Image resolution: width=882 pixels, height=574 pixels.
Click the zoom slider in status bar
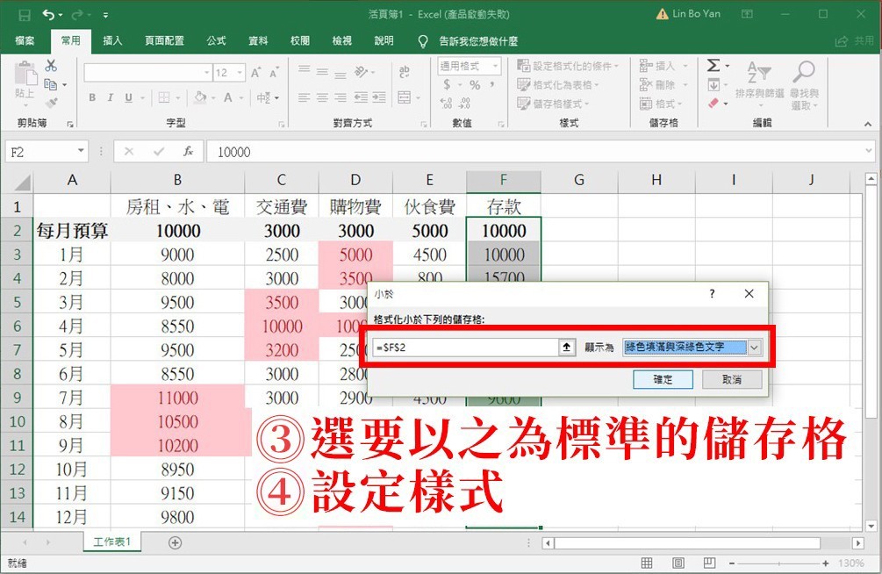[x=778, y=563]
